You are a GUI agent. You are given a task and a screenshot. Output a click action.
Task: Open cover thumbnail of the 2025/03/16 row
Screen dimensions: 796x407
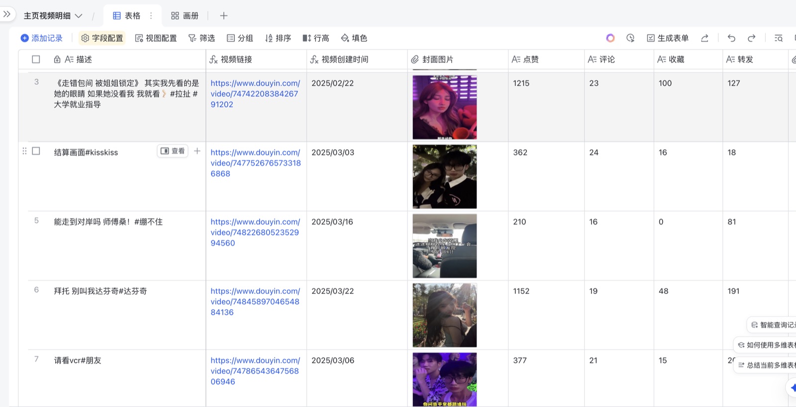pyautogui.click(x=445, y=246)
